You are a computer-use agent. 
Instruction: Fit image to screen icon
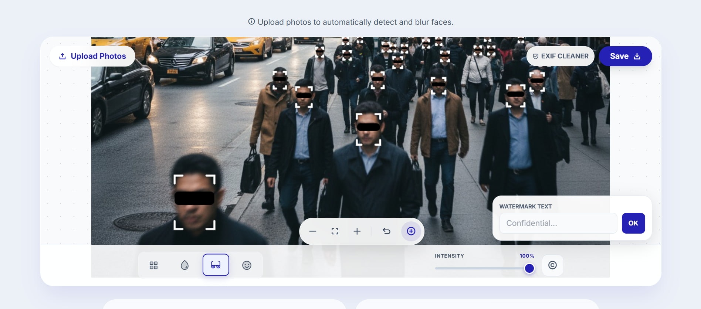[x=335, y=231]
